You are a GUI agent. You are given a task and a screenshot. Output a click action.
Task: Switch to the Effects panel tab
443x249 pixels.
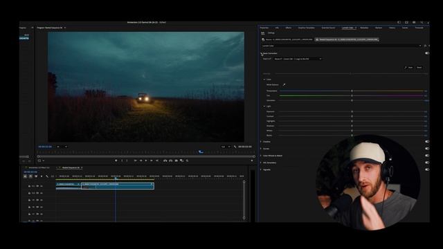(289, 28)
